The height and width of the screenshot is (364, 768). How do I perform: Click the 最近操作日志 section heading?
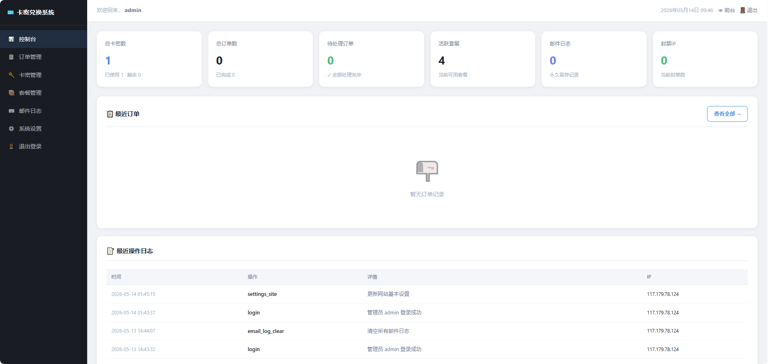tap(135, 251)
